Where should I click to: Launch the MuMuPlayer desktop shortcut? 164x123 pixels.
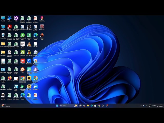pyautogui.click(x=35, y=87)
